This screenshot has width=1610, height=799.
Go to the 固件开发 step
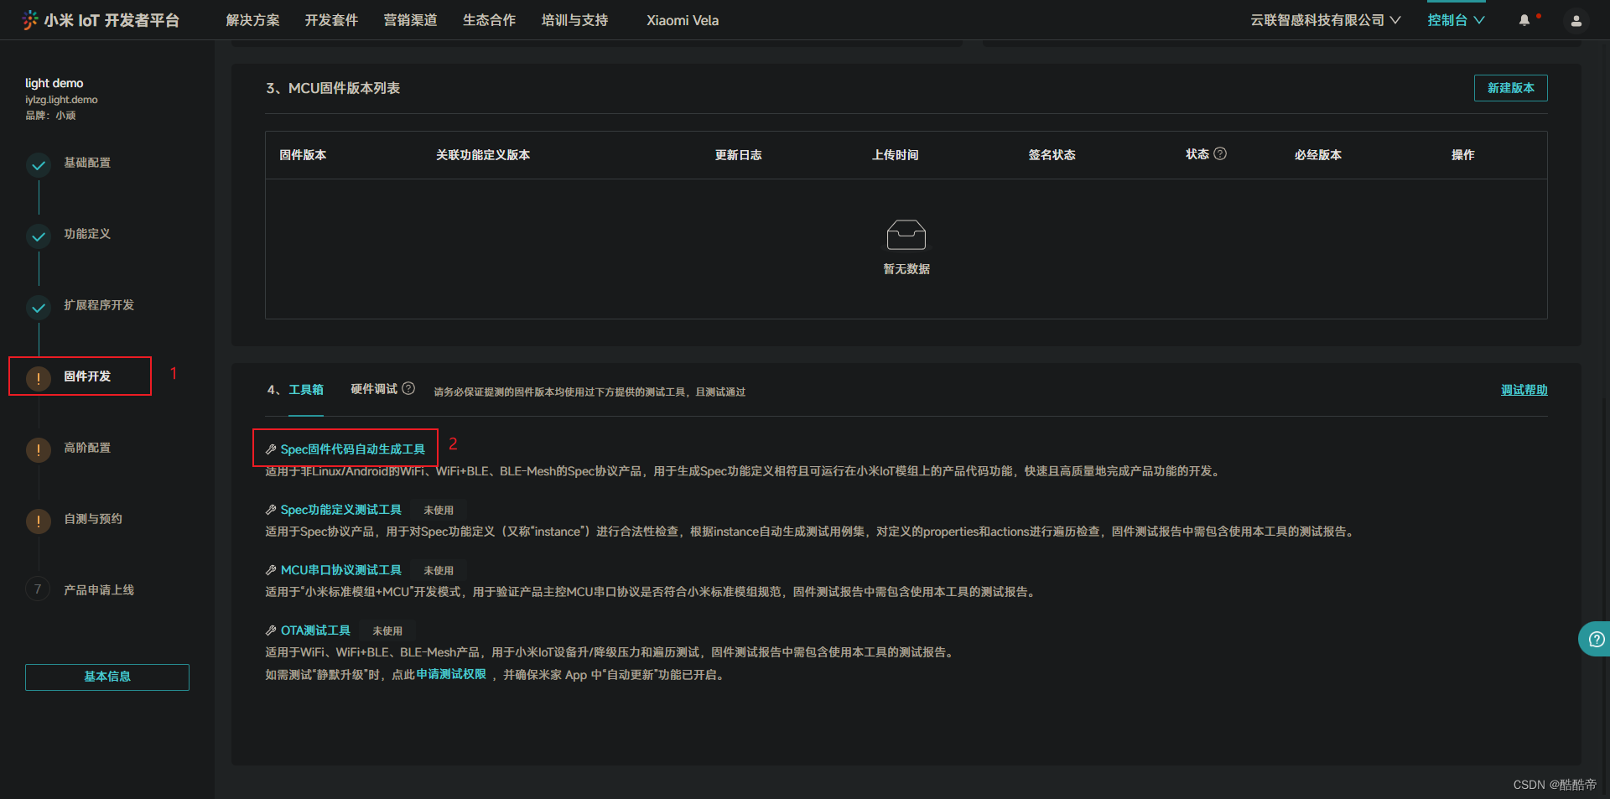coord(87,376)
